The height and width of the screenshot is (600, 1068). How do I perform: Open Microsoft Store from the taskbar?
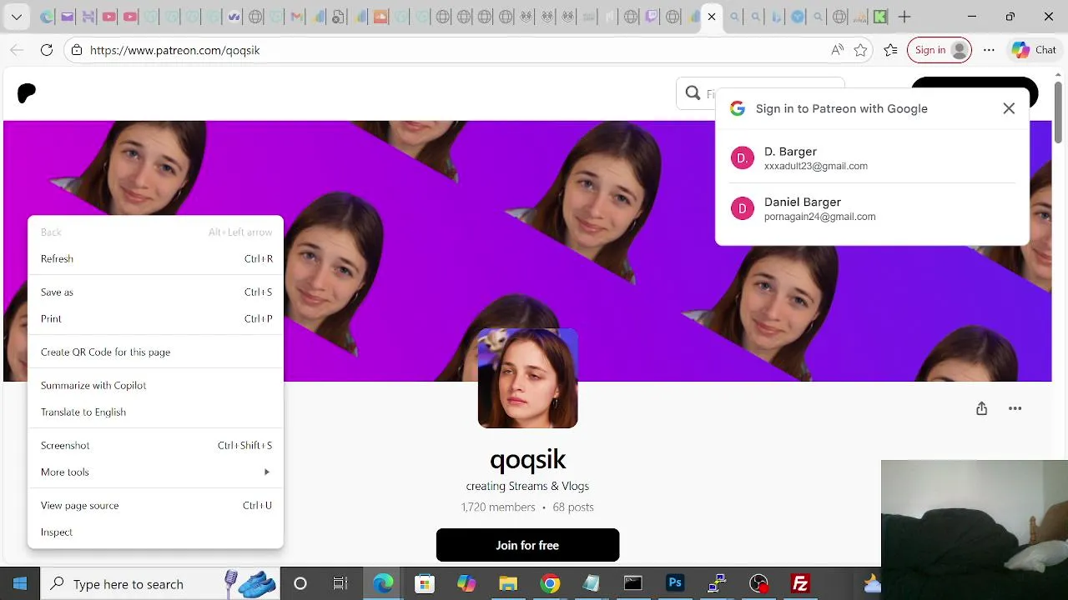[x=425, y=583]
